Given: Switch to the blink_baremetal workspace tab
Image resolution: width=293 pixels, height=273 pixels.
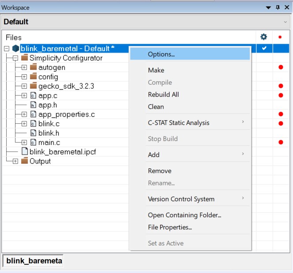Looking at the screenshot, I should (34, 261).
